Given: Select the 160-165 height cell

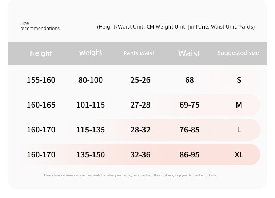Looking at the screenshot, I should point(41,105).
